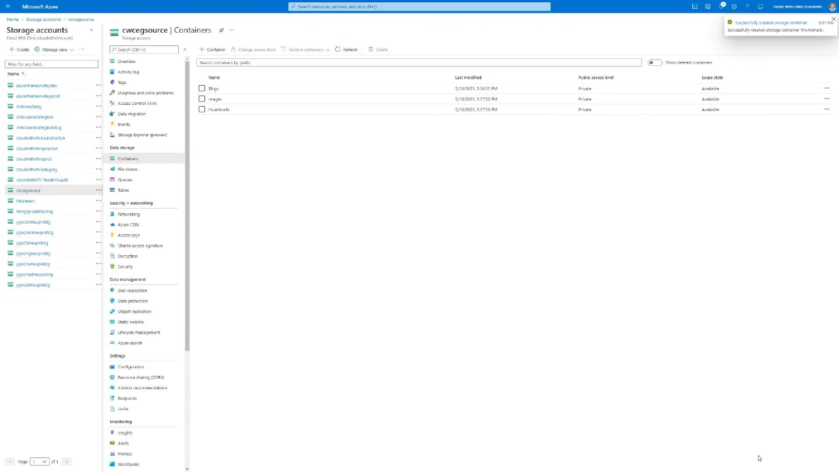Open Static website menu item
The width and height of the screenshot is (839, 472).
click(x=131, y=322)
